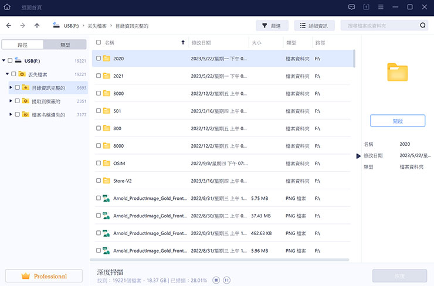Click the home icon in title bar

[7, 7]
